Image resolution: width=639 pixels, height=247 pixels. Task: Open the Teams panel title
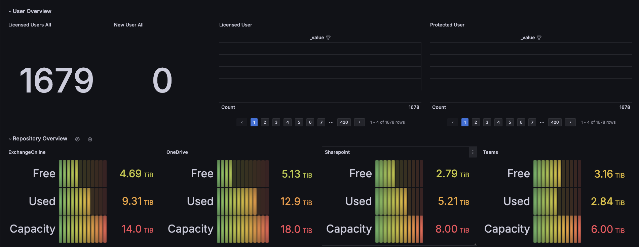[x=490, y=152]
